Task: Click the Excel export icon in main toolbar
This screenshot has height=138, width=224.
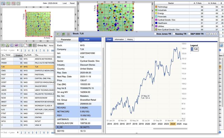Action: click(x=3, y=45)
